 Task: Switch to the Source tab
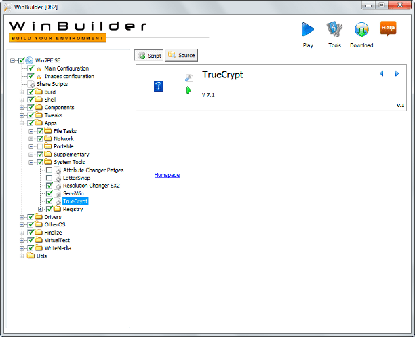click(x=182, y=56)
